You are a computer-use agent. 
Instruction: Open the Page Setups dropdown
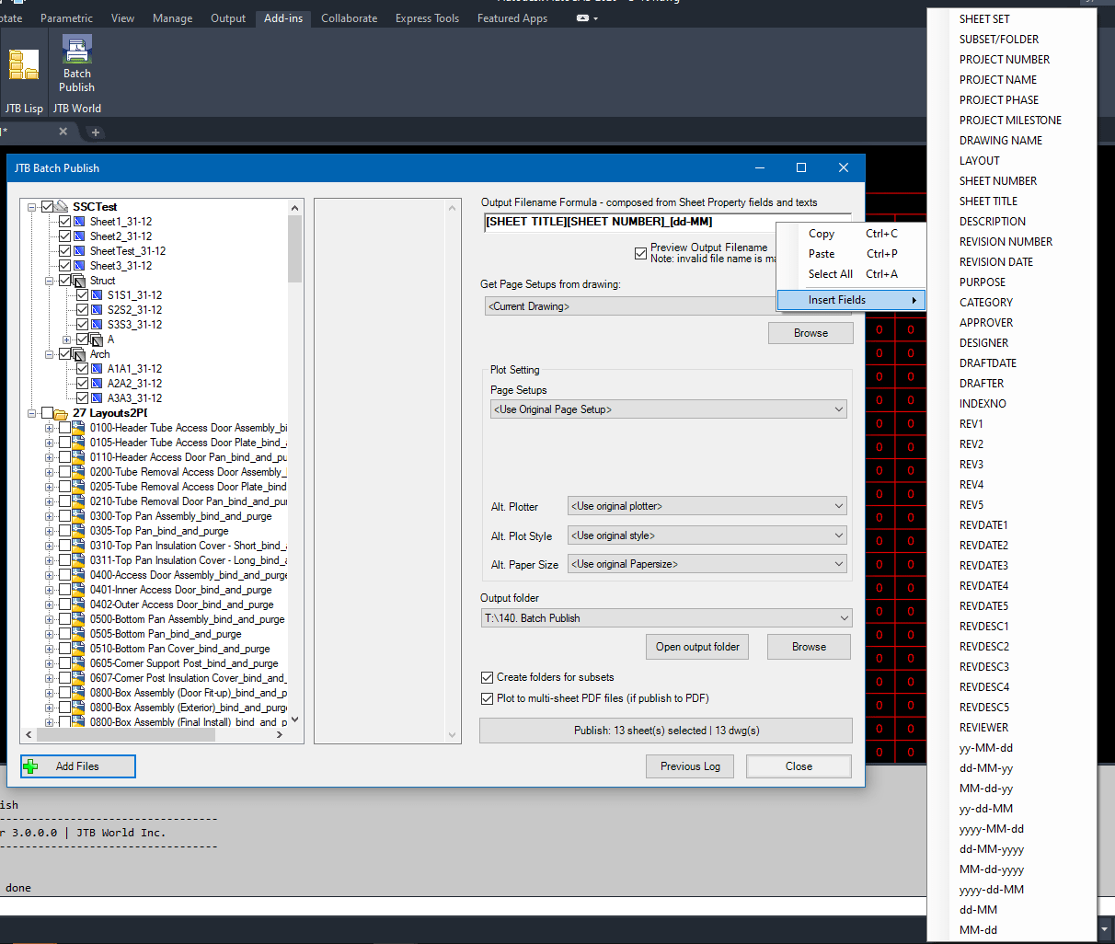668,409
